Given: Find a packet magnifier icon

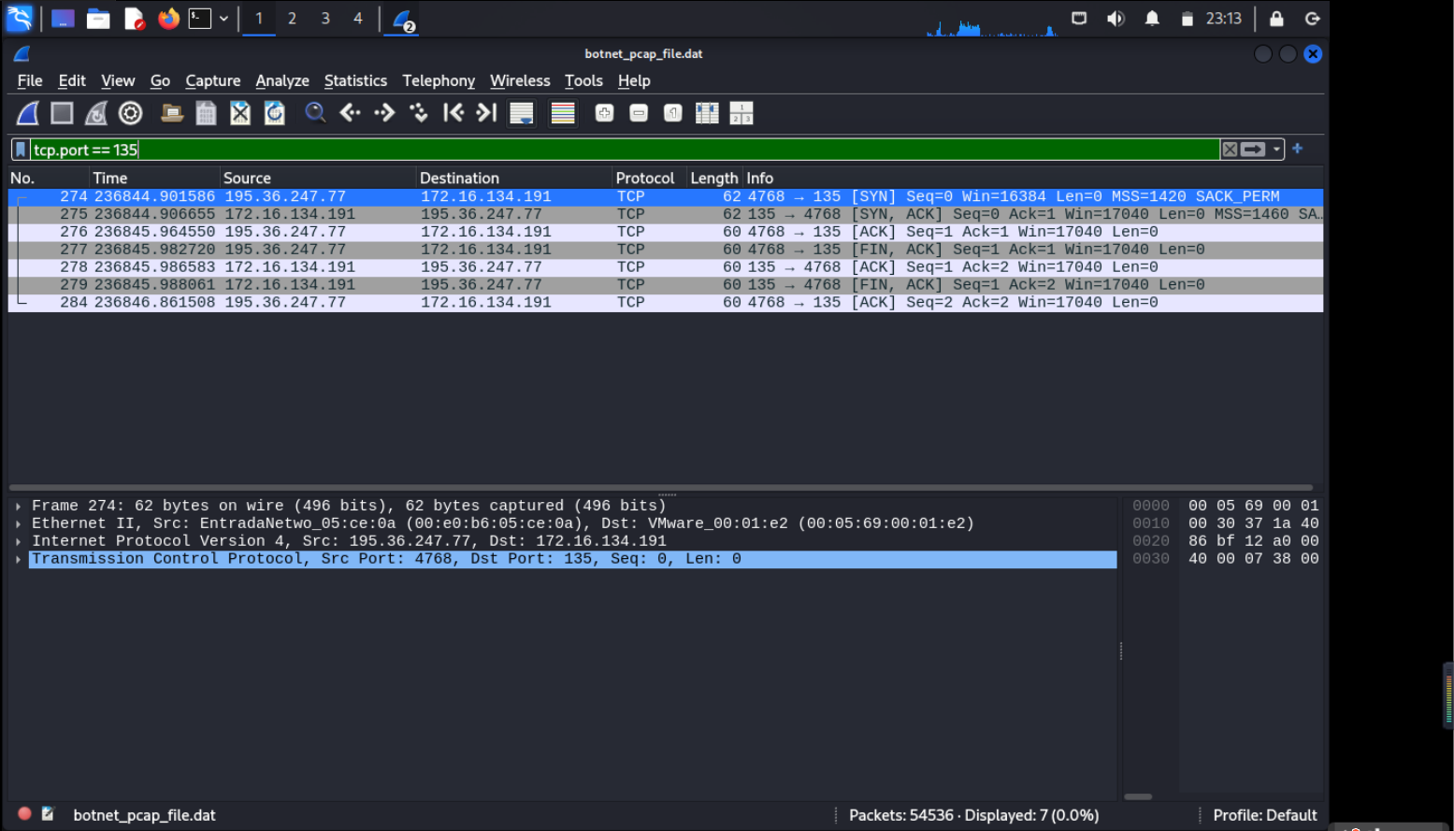Looking at the screenshot, I should point(315,113).
